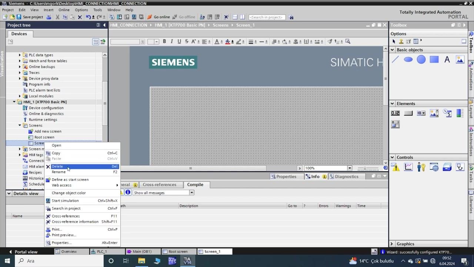Image resolution: width=474 pixels, height=267 pixels.
Task: Choose Start simulation in context menu
Action: (82, 201)
